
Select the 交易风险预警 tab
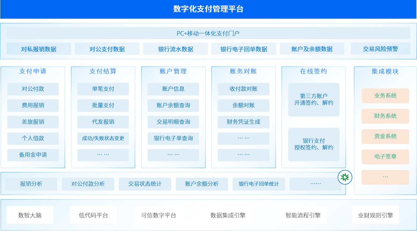pos(380,49)
